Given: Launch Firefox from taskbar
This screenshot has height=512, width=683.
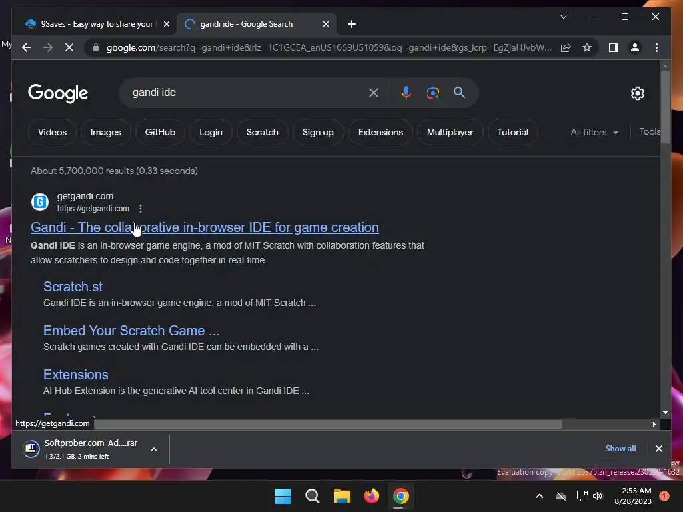Looking at the screenshot, I should (x=371, y=496).
